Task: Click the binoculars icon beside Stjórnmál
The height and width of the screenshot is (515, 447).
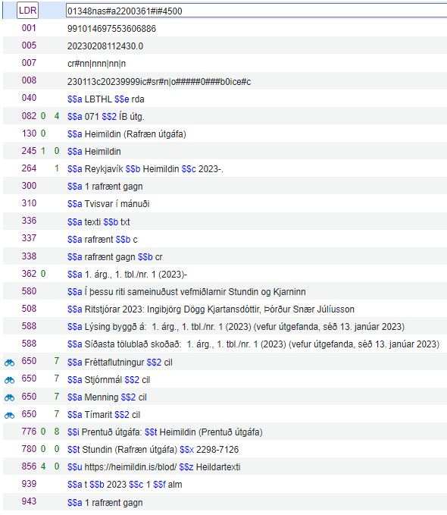Action: click(x=9, y=380)
